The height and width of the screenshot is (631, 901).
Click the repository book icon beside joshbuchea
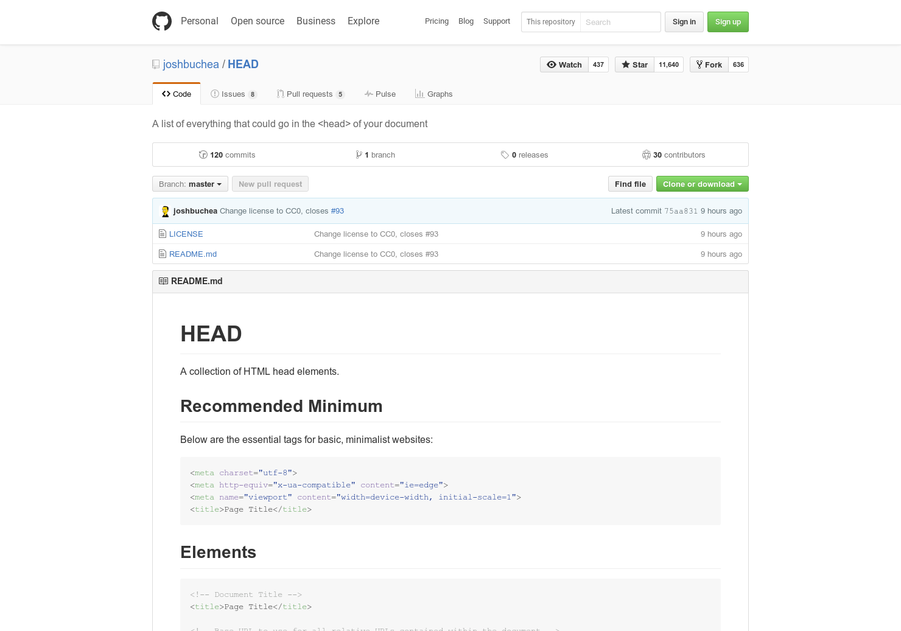click(x=156, y=64)
